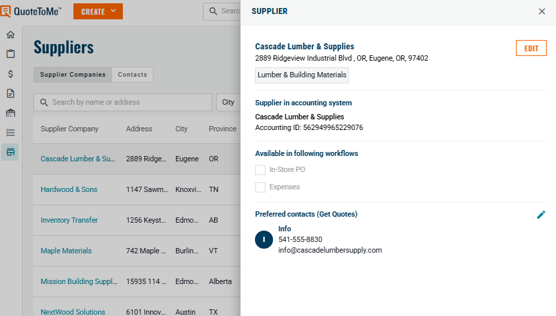Screen dimensions: 556x316
Task: Click the top bar search magnifier icon
Action: coord(213,11)
